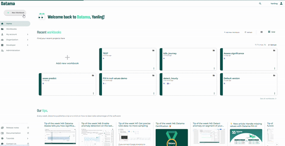Go to Home in sidebar

15,23
